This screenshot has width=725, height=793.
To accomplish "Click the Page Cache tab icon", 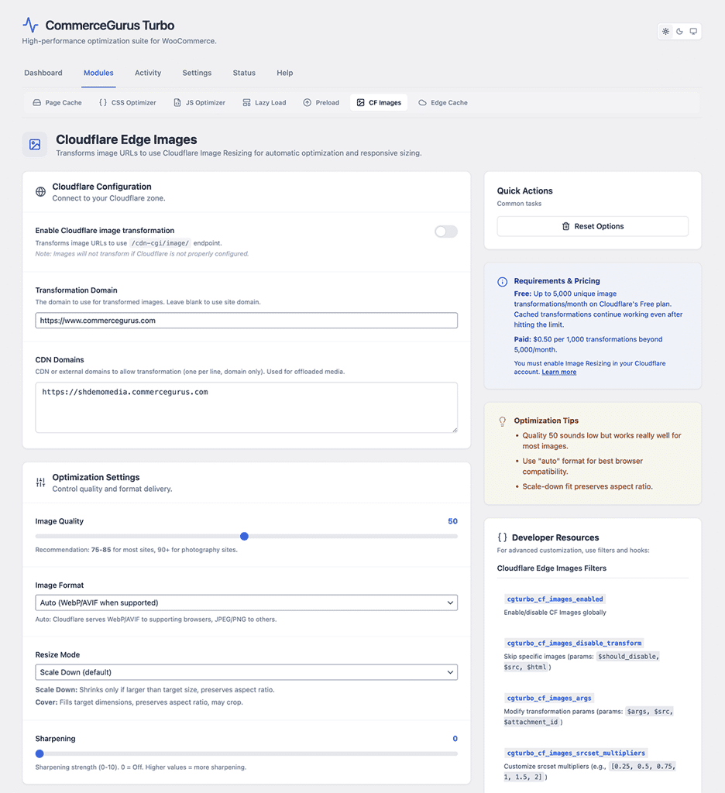I will [x=37, y=103].
